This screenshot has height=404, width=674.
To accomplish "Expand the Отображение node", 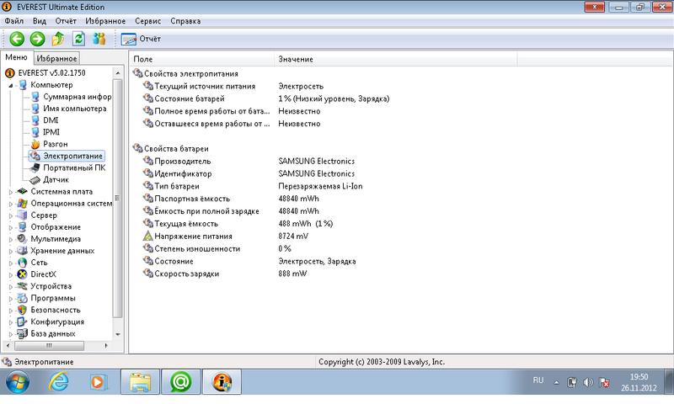I will 11,227.
